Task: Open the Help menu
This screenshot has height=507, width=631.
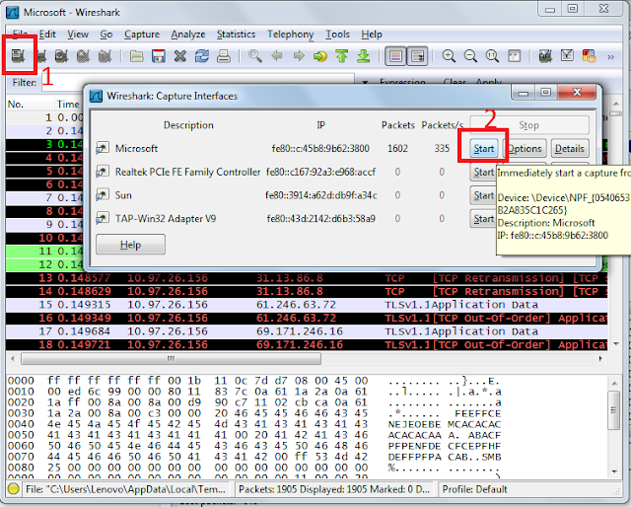Action: click(372, 35)
